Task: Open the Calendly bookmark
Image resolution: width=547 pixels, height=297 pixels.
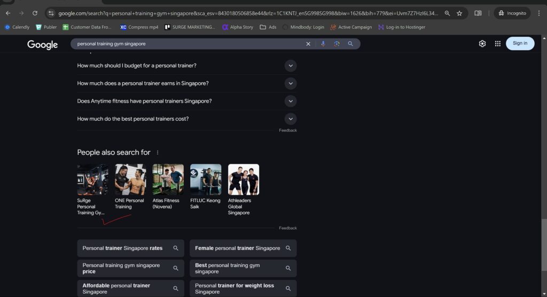Action: click(x=17, y=27)
